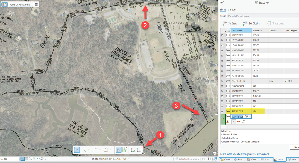This screenshot has width=299, height=163.
Task: Open the Arc Length column header dropdown
Action: pos(298,31)
